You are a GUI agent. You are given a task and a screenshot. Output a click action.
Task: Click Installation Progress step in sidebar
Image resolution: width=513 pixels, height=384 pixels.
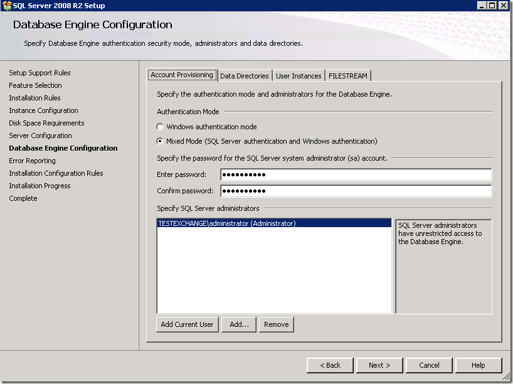tap(40, 186)
